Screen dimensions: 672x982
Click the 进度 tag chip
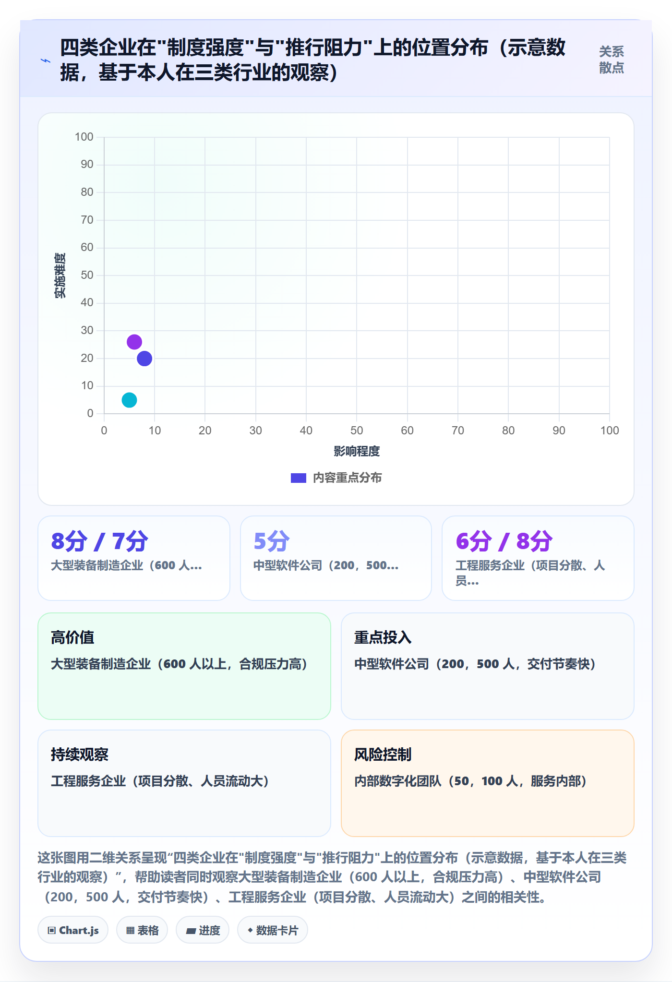point(203,930)
